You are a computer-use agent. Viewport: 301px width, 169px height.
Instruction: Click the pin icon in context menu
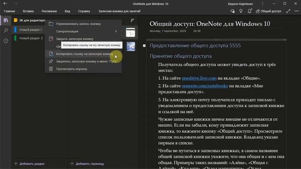[x=51, y=61]
